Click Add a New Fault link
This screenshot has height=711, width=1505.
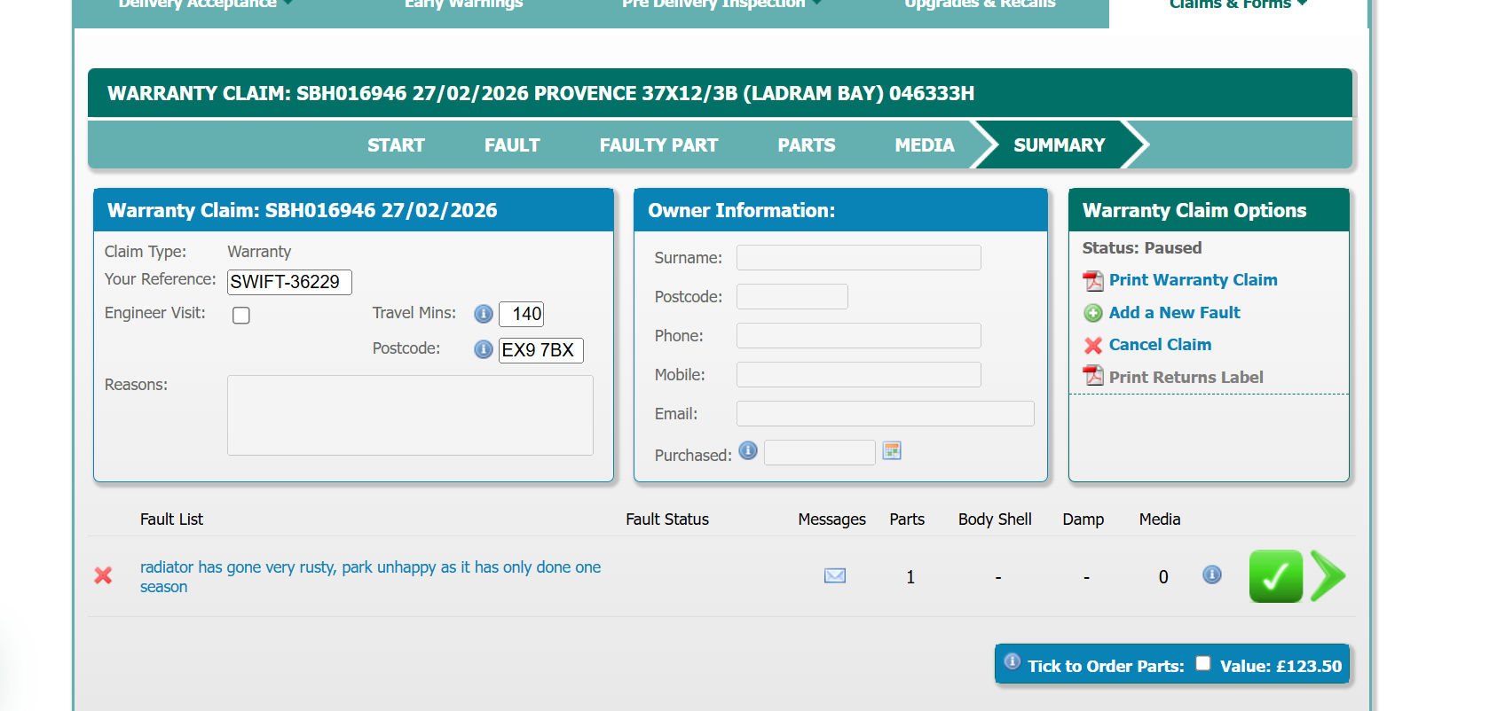point(1174,313)
